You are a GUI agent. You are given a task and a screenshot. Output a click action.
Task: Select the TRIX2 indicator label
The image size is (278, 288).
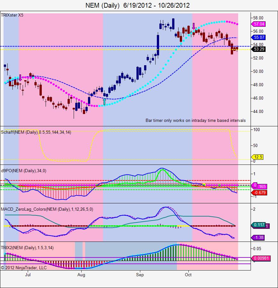[27, 248]
